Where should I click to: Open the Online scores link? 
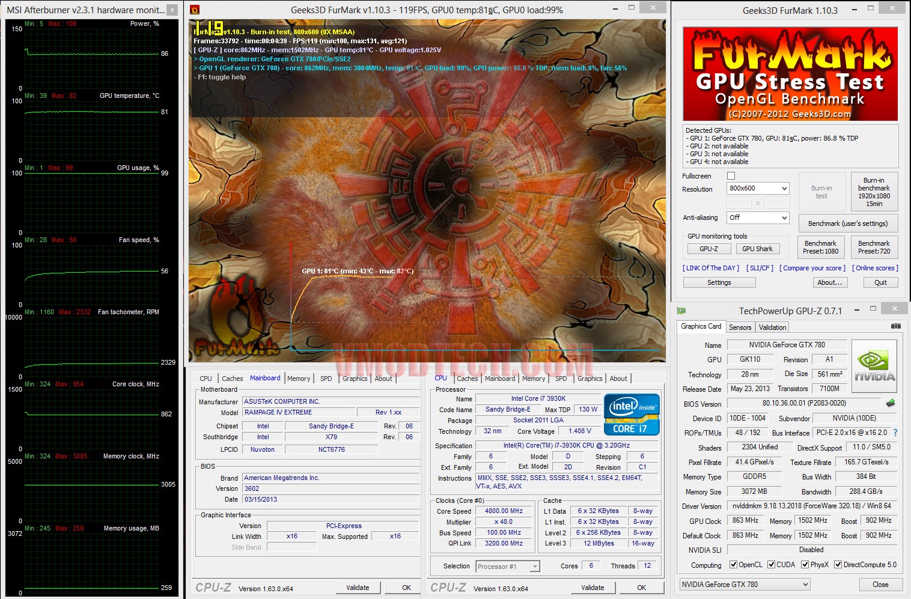(x=875, y=268)
